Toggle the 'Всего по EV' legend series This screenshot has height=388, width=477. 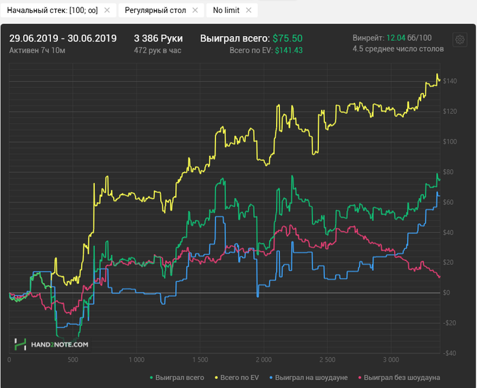(x=237, y=378)
